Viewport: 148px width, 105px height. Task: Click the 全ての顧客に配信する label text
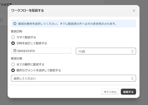coord(30,64)
